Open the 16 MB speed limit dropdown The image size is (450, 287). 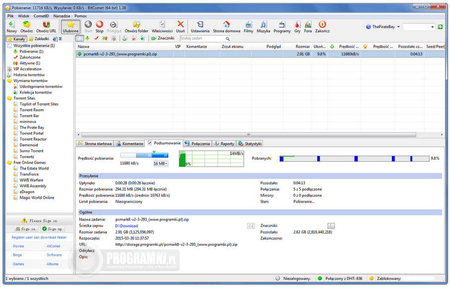coord(161,164)
